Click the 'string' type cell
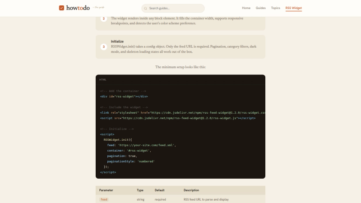Screen dimensions: 361x203 (141, 199)
